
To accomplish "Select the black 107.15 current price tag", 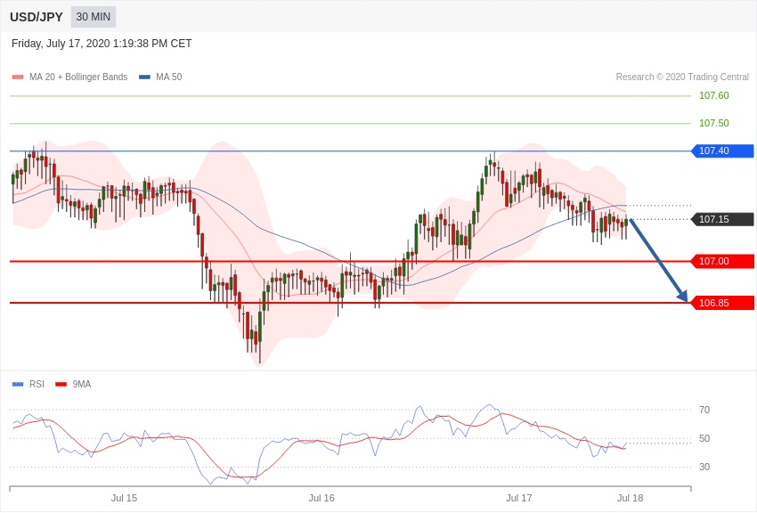I will point(722,219).
